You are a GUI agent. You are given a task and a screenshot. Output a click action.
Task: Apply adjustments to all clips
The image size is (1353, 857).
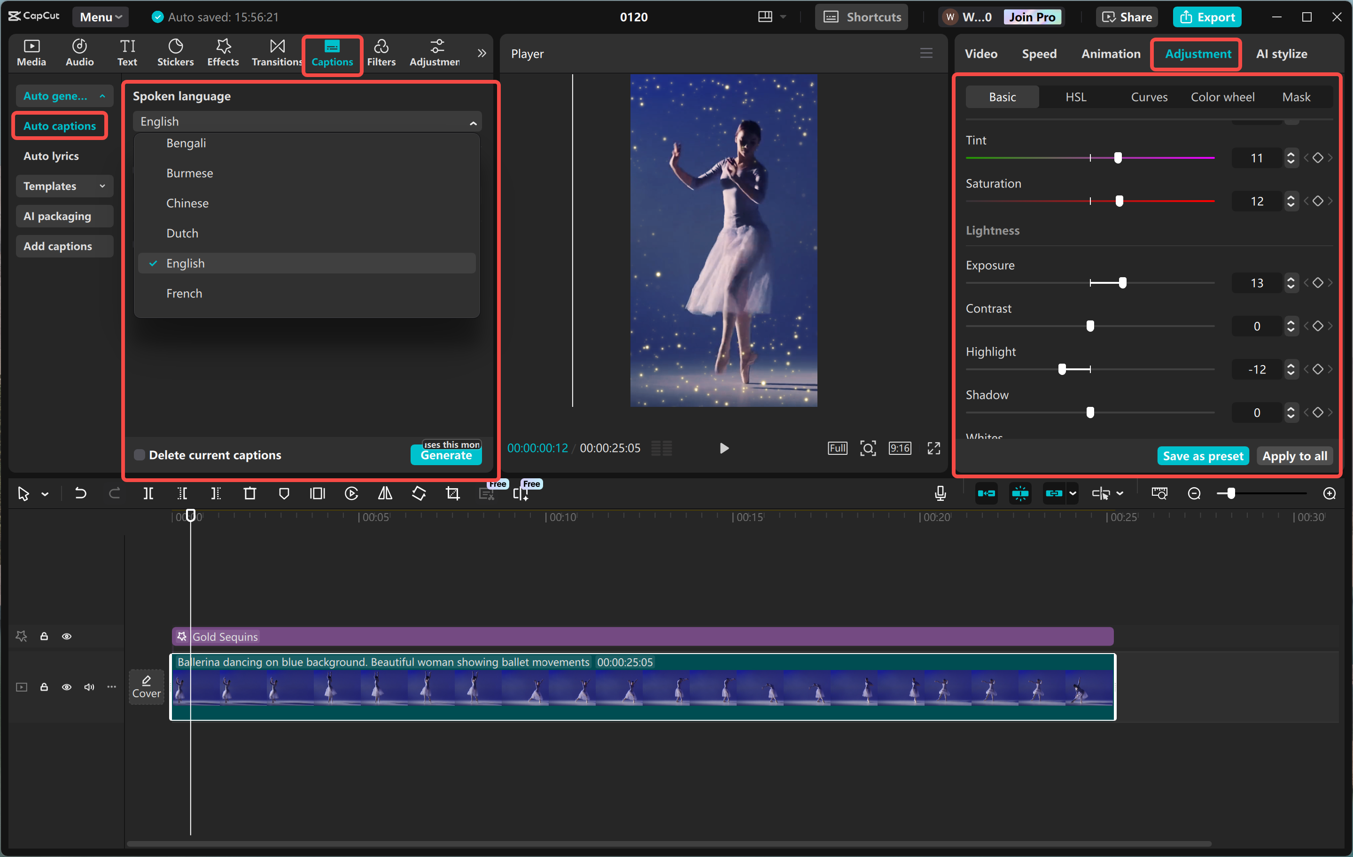[x=1294, y=456]
